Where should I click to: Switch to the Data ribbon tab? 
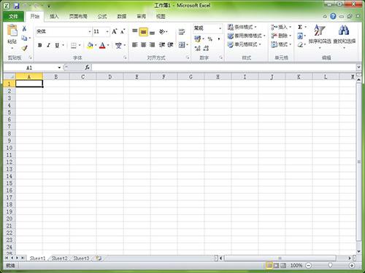click(x=122, y=16)
